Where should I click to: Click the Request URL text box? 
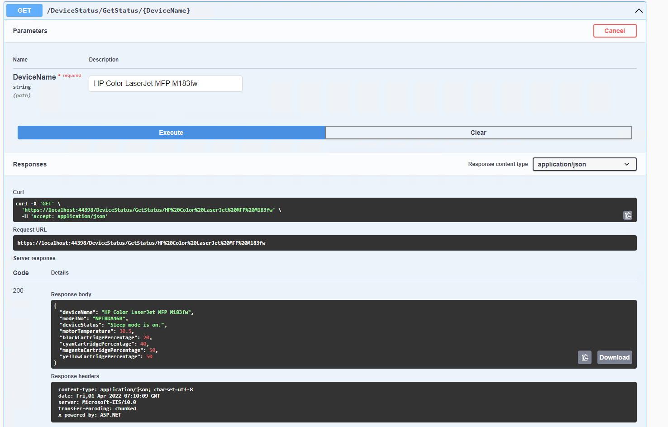click(x=324, y=243)
